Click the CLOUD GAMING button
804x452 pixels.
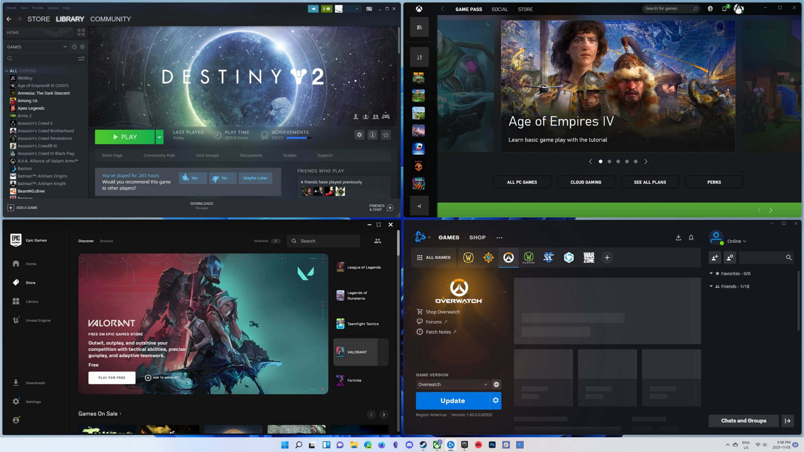586,182
